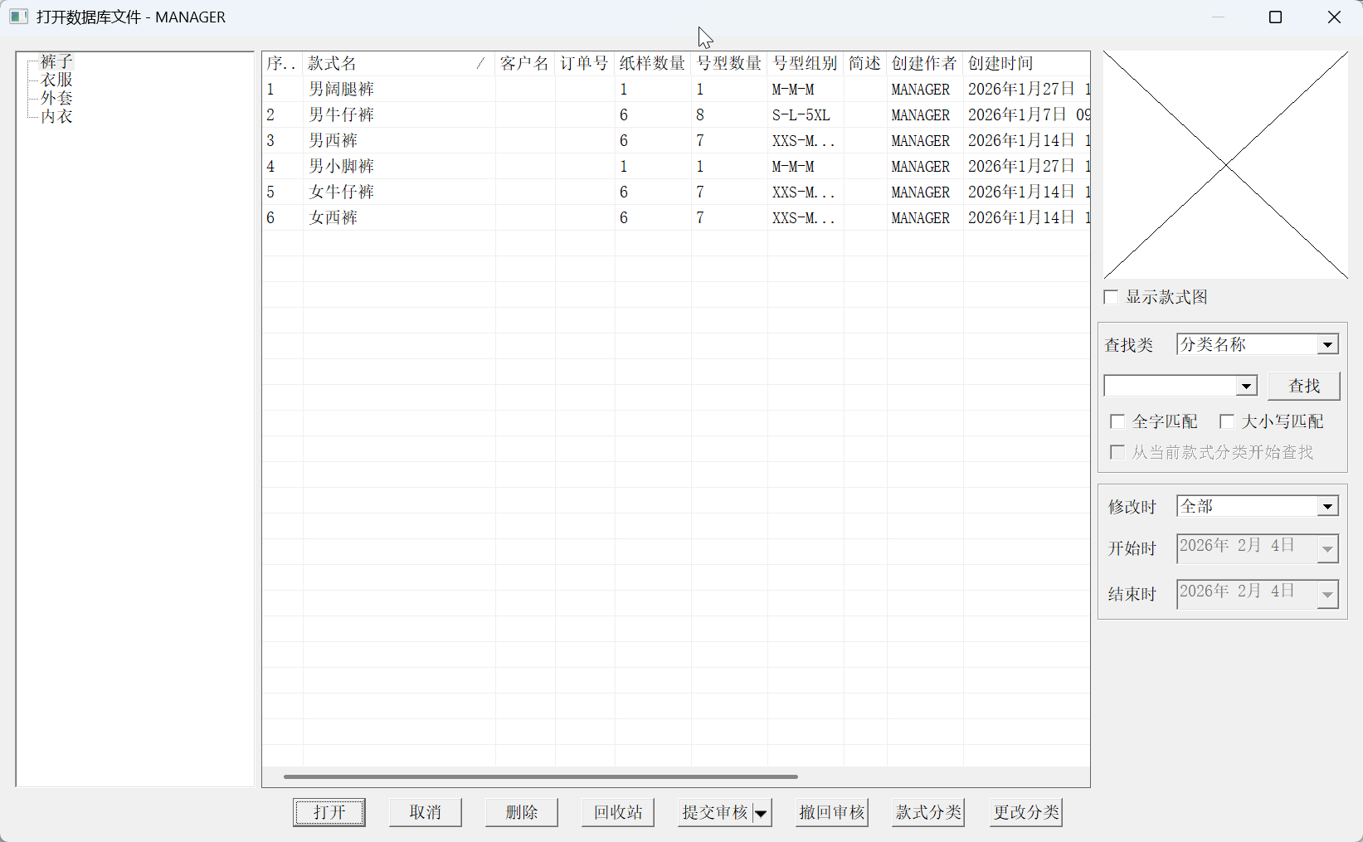This screenshot has width=1363, height=842.
Task: Click the horizontal scrollbar of the table
Action: click(541, 777)
